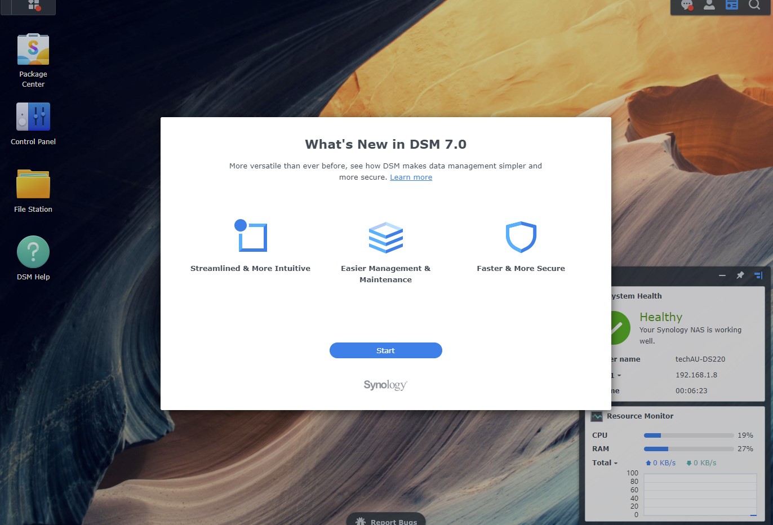This screenshot has width=773, height=525.
Task: Toggle the widgets panel icon in taskbar
Action: pos(732,5)
